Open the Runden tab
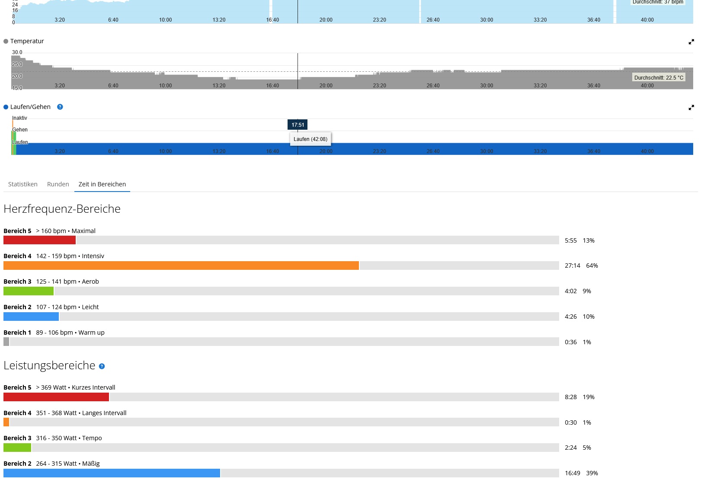This screenshot has height=483, width=704. click(58, 184)
